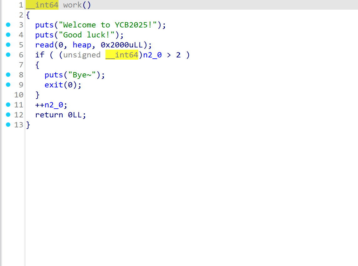This screenshot has height=266, width=358.
Task: Select highlighted __int64 return type on line 1
Action: 42,5
